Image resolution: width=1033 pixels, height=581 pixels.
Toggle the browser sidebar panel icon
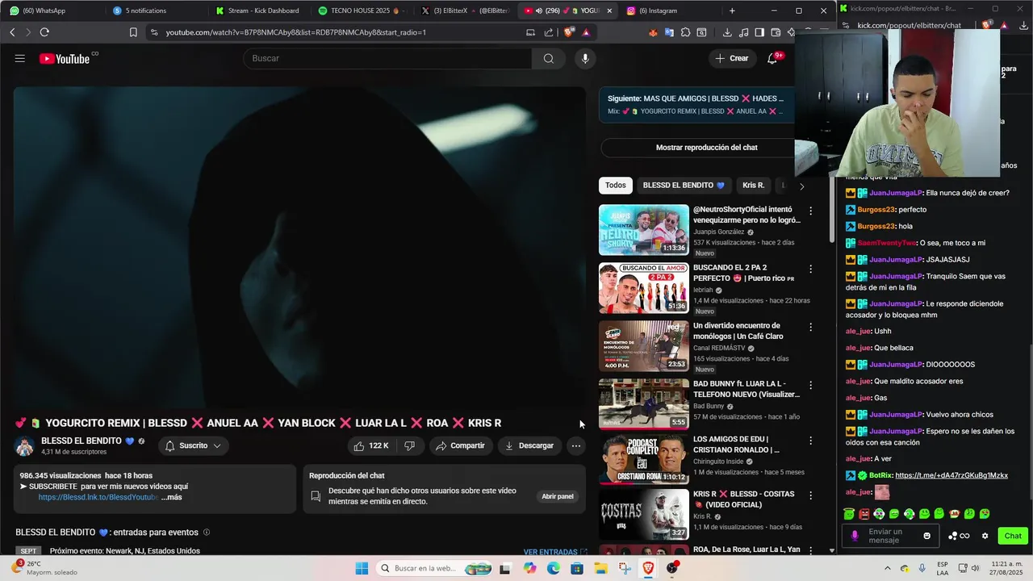tap(759, 32)
